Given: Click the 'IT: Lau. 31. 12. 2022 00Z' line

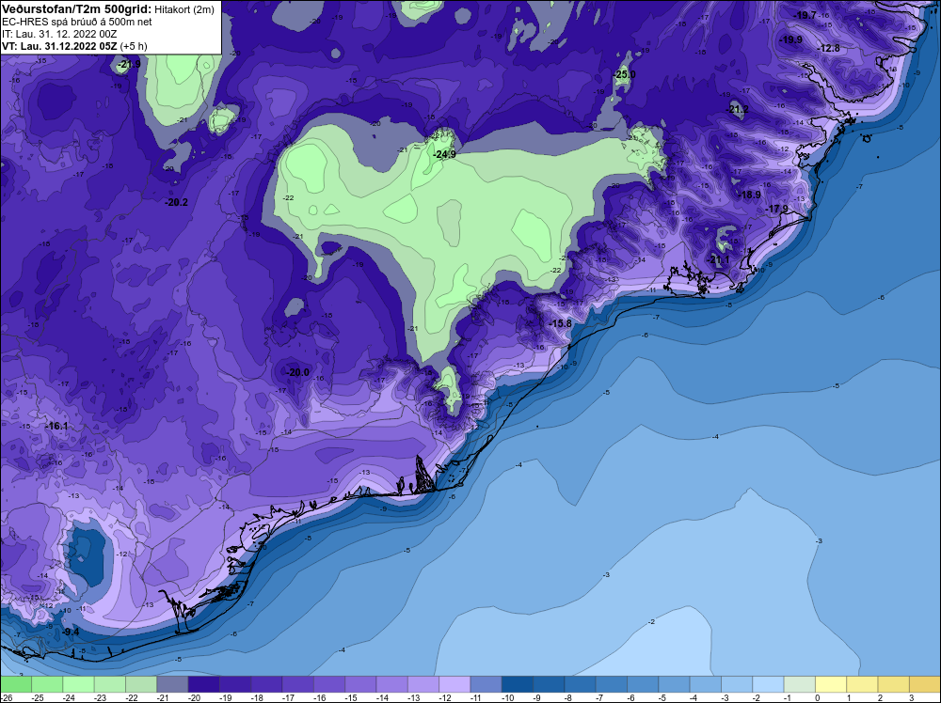Looking at the screenshot, I should (x=59, y=34).
